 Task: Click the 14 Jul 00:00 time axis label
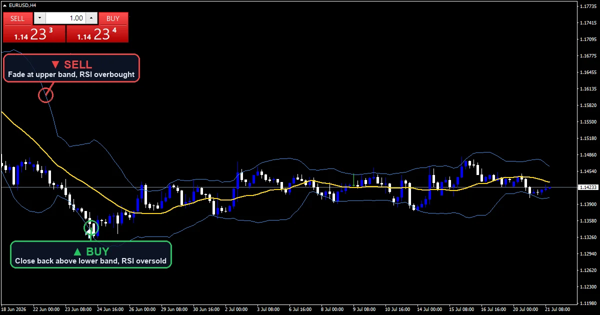(x=430, y=309)
